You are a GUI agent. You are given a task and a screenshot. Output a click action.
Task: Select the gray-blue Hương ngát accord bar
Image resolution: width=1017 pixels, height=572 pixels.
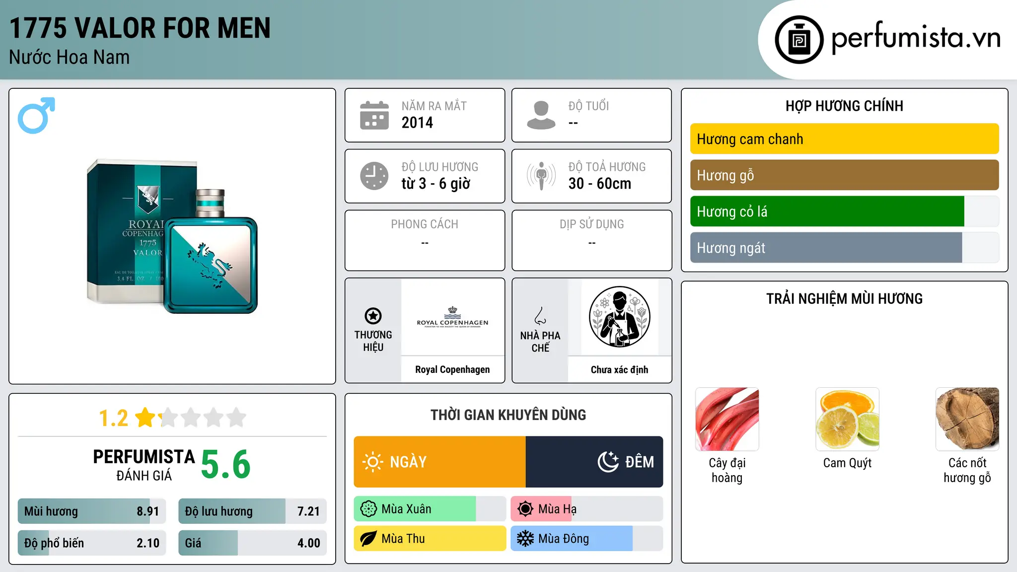(844, 248)
